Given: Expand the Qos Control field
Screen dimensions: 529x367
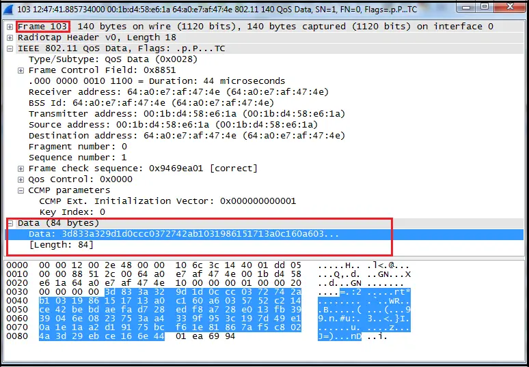Looking at the screenshot, I should point(21,179).
